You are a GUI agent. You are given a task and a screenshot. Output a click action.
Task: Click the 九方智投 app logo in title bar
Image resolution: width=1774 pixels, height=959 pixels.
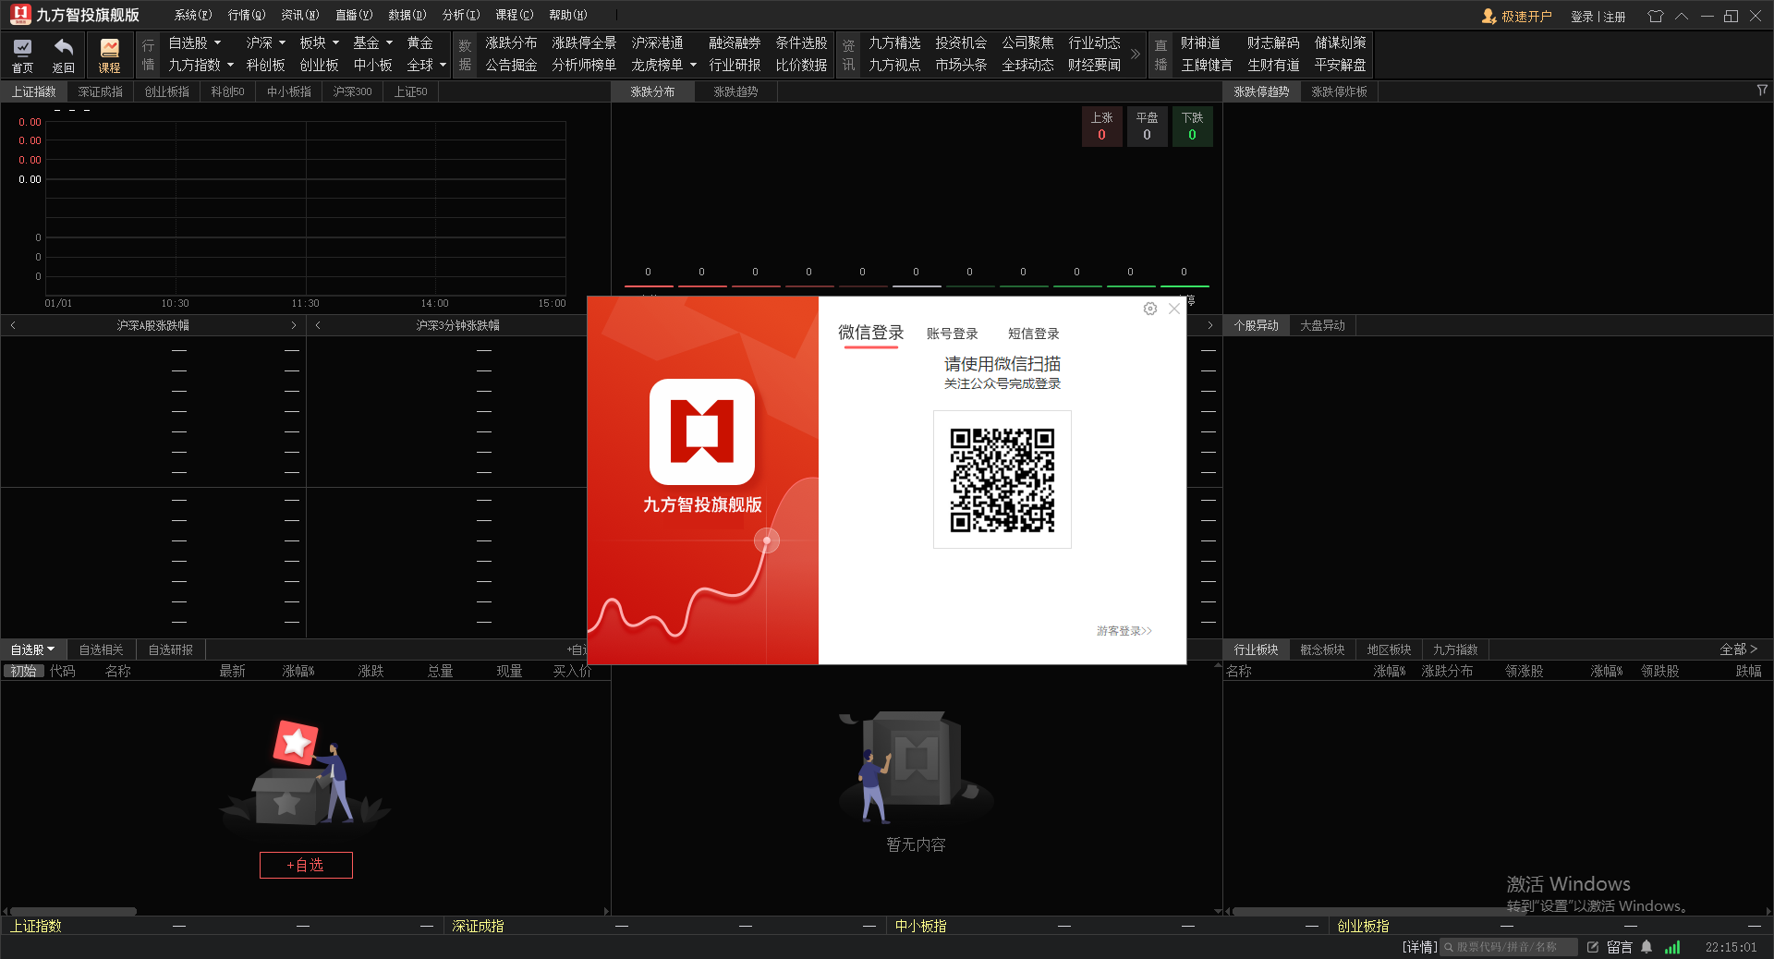tap(20, 15)
